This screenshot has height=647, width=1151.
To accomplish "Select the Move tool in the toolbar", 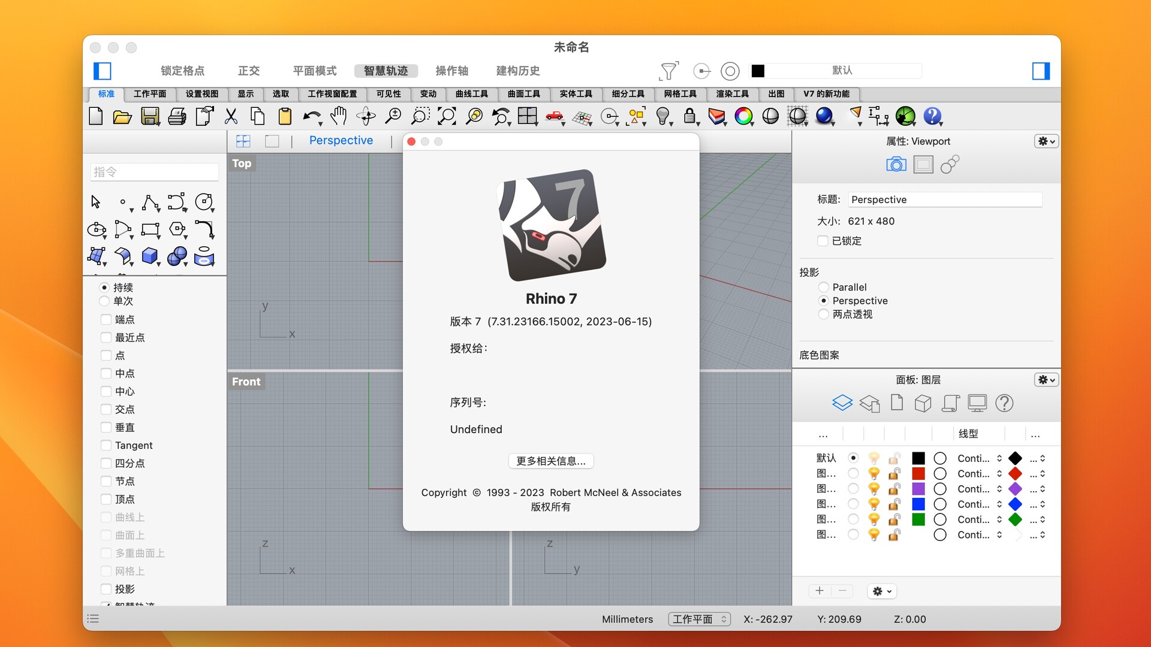I will [365, 116].
